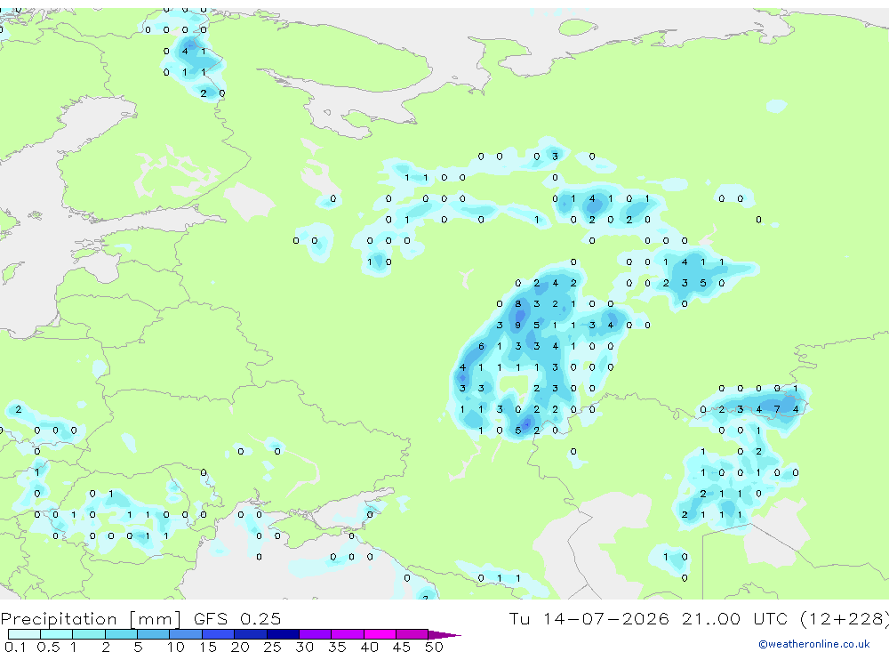The image size is (889, 652).
Task: Click the Tu 14-07-2026 date text
Action: (589, 618)
